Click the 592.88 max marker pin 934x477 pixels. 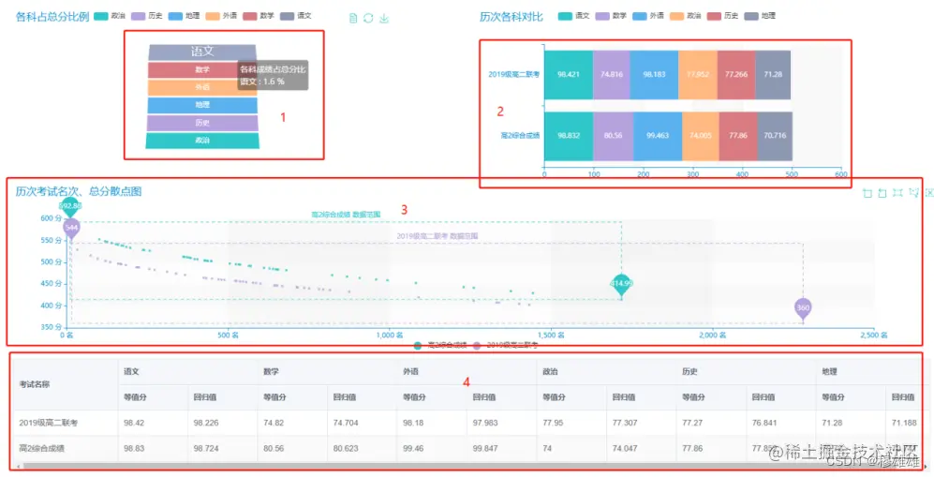pos(69,208)
